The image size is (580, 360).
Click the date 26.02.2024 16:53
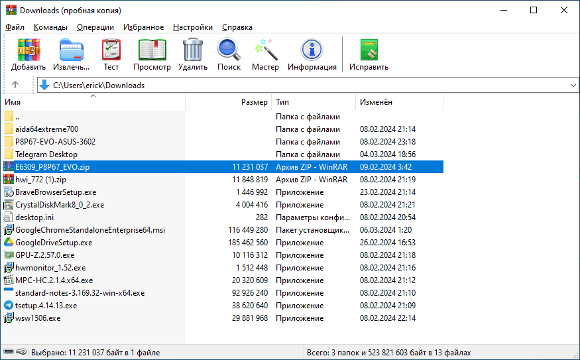[388, 243]
